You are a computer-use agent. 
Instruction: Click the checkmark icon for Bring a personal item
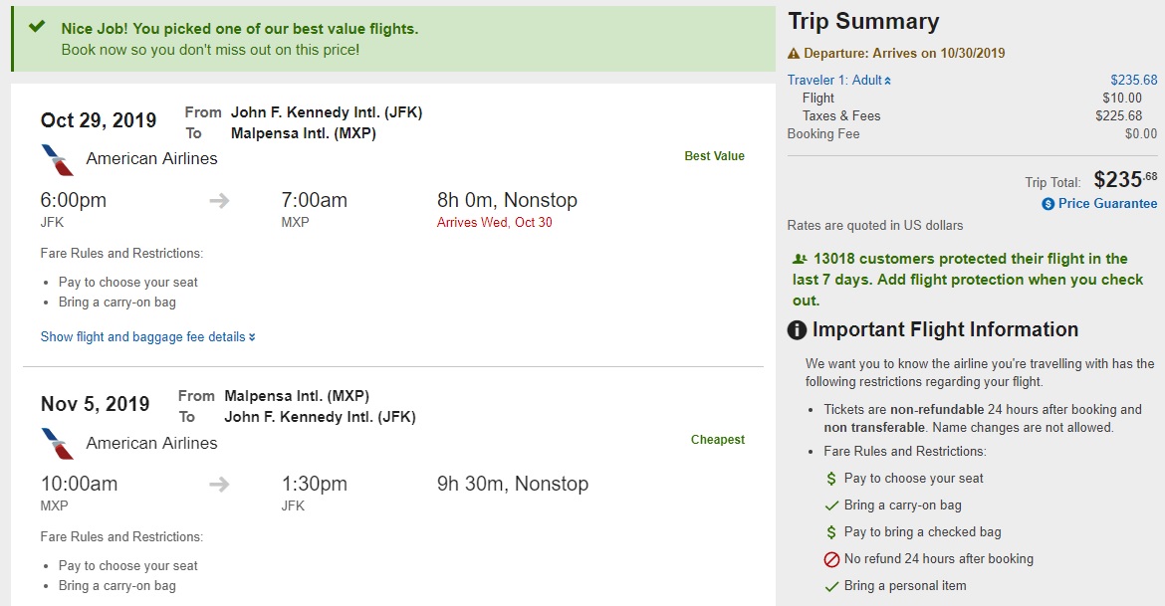(x=831, y=586)
